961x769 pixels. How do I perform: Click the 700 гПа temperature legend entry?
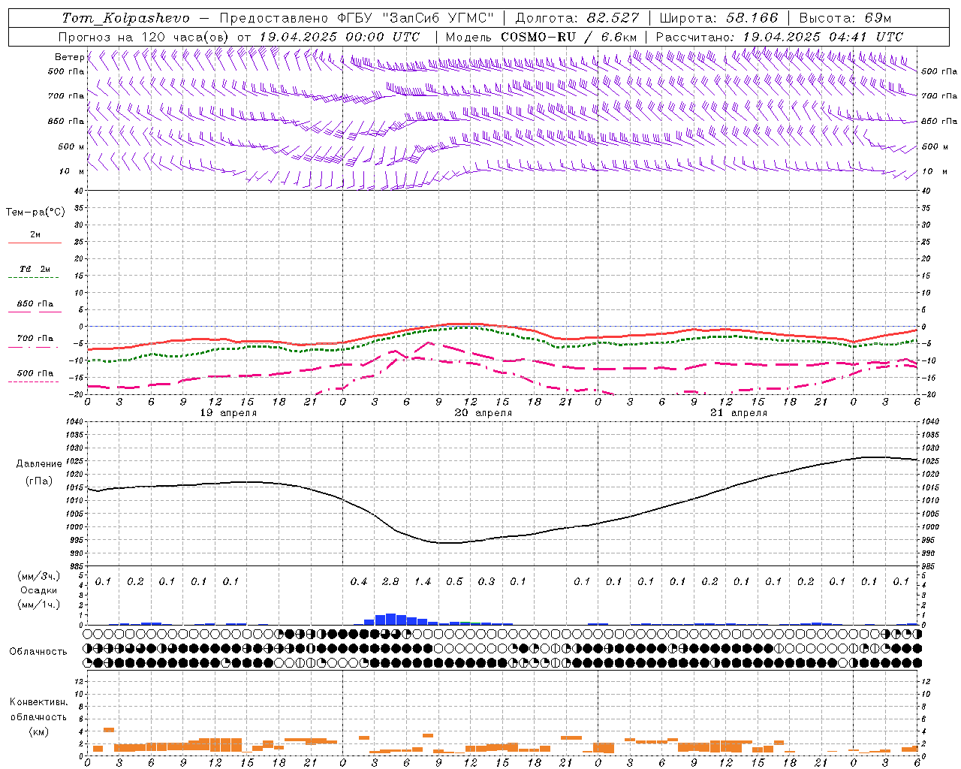35,339
